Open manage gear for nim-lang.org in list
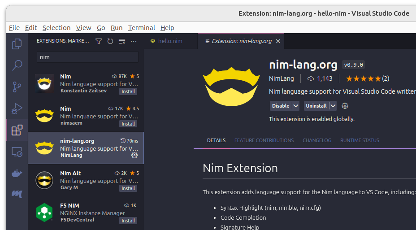This screenshot has width=416, height=230. point(134,155)
